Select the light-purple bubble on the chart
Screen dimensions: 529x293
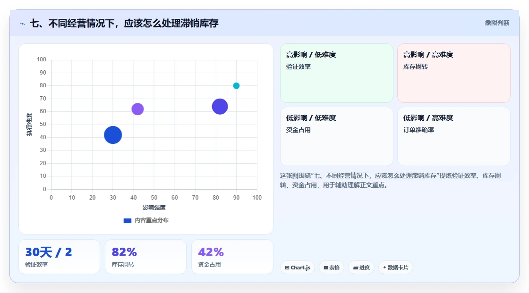137,109
